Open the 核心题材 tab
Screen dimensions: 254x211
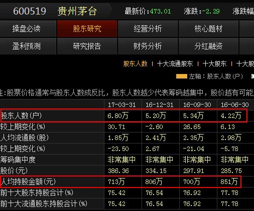208,28
